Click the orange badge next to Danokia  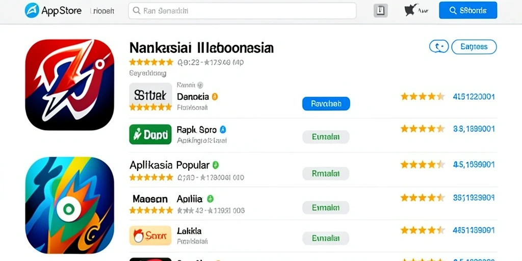click(x=215, y=97)
